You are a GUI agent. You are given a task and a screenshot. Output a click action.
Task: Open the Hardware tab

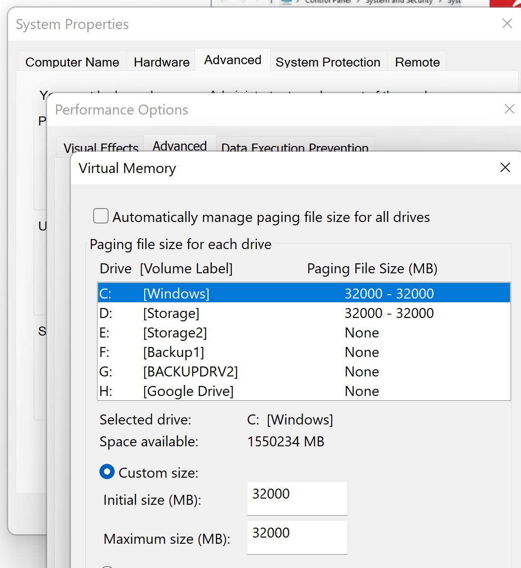pyautogui.click(x=161, y=62)
